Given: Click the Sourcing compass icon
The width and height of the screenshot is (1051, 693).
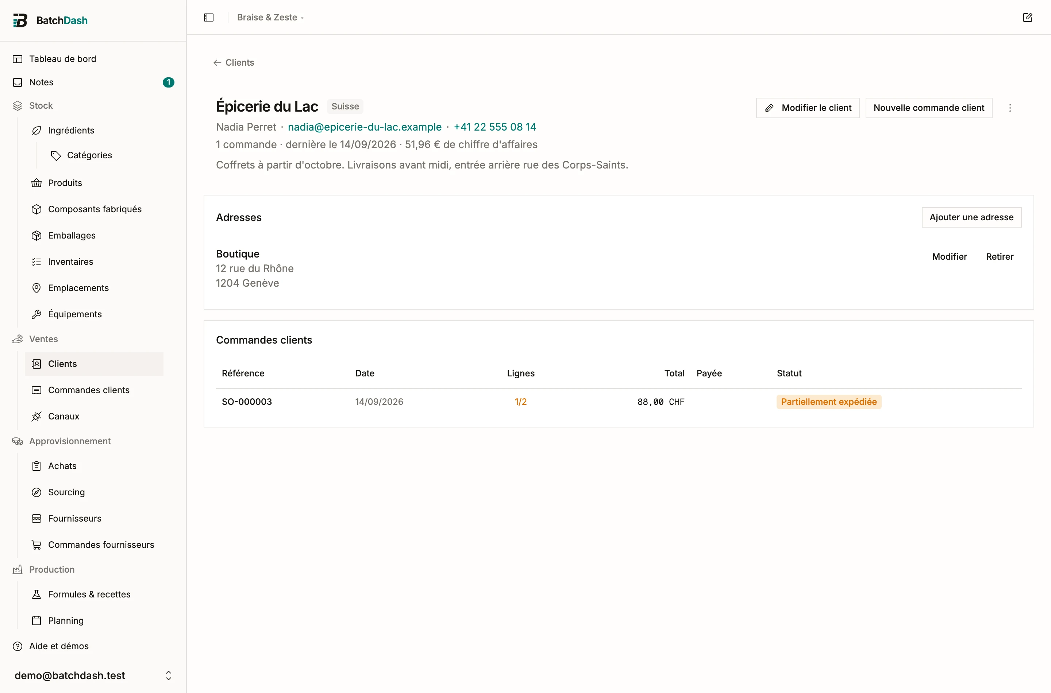Looking at the screenshot, I should 37,492.
